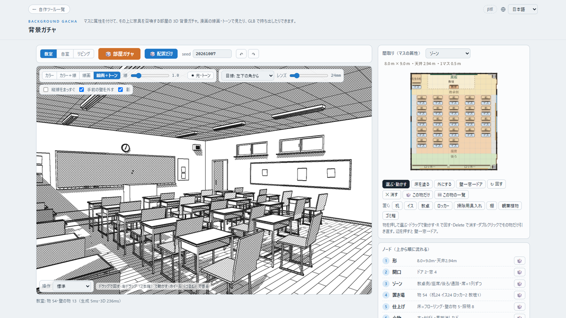Reroll node 3 ゾーン with its dice icon
Viewport: 566px width, 318px height.
tap(520, 284)
